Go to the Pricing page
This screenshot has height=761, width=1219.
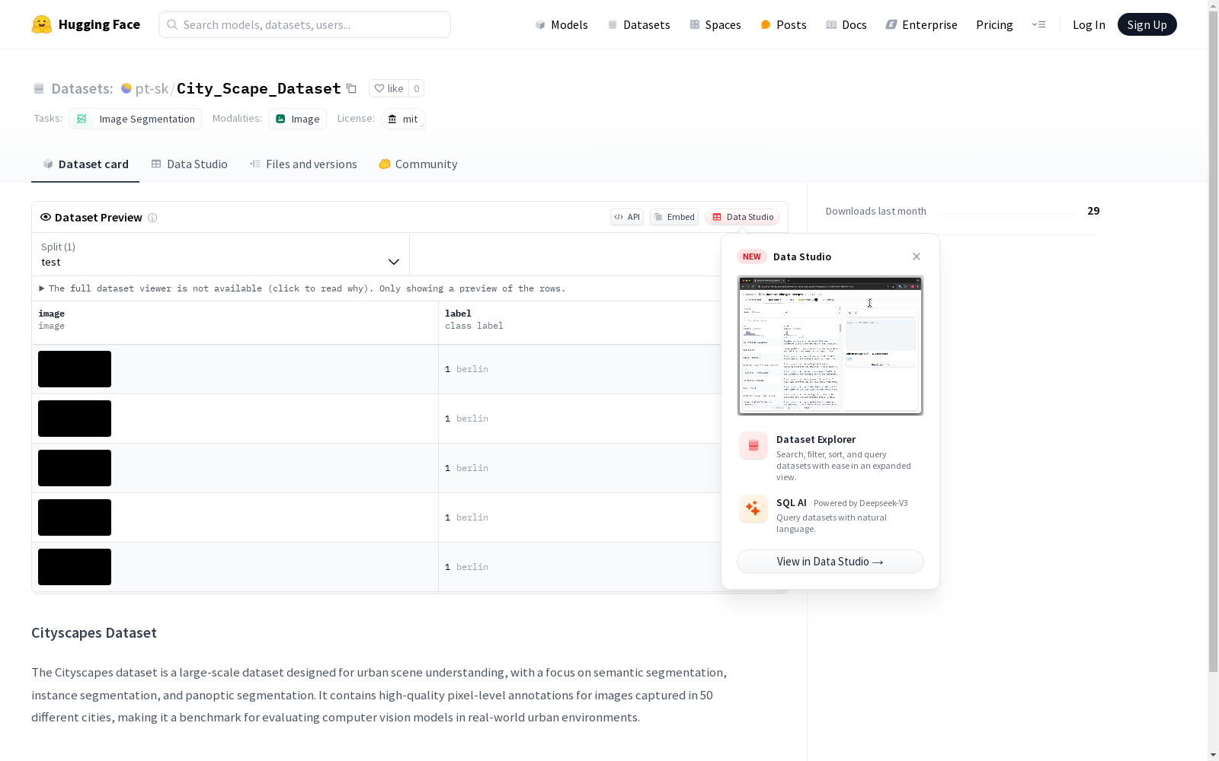994,24
